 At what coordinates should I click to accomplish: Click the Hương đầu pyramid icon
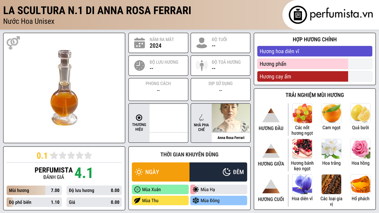pos(271,115)
